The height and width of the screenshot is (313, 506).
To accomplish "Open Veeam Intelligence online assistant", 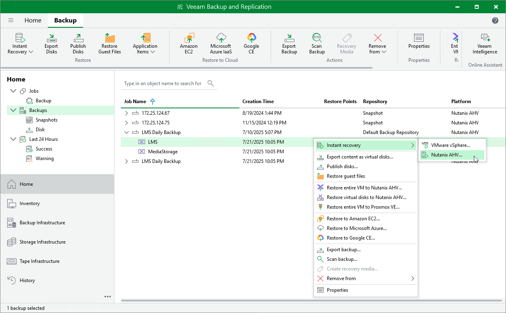I will (x=485, y=43).
